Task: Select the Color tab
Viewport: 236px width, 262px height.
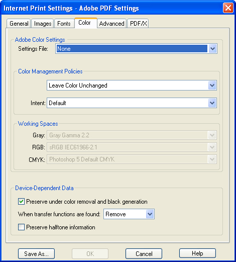Action: pos(85,23)
